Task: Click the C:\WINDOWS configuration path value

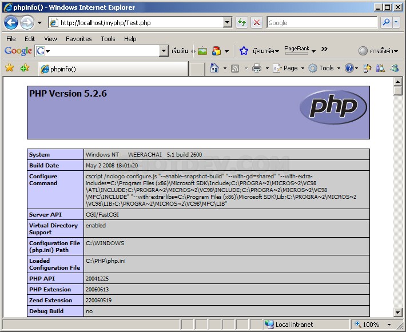Action: click(x=105, y=243)
